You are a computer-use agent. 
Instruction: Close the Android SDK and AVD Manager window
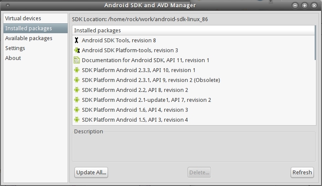click(x=314, y=6)
